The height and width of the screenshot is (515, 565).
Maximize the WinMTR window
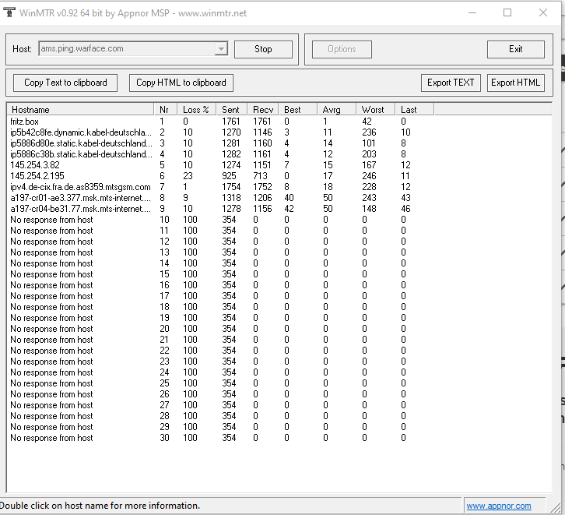tap(507, 12)
